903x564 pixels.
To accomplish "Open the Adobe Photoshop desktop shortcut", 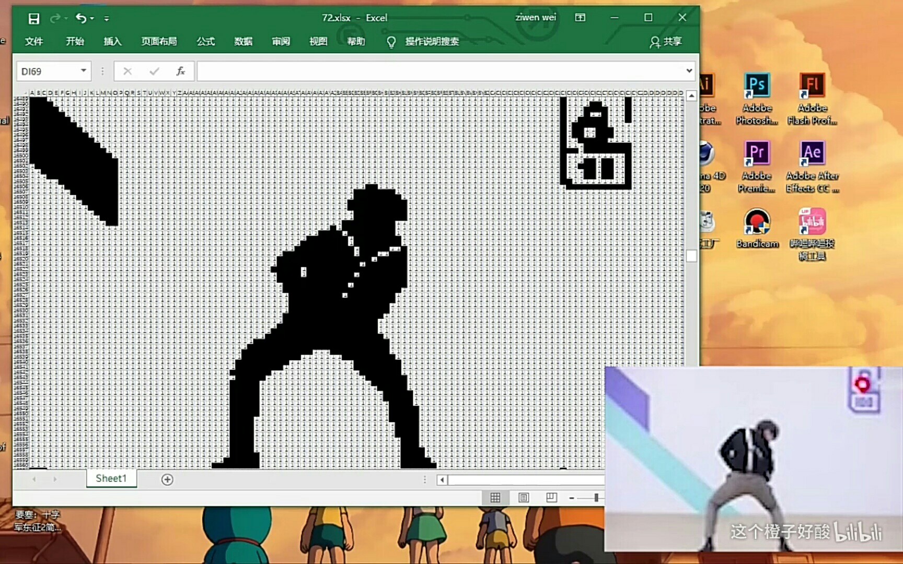I will coord(757,98).
